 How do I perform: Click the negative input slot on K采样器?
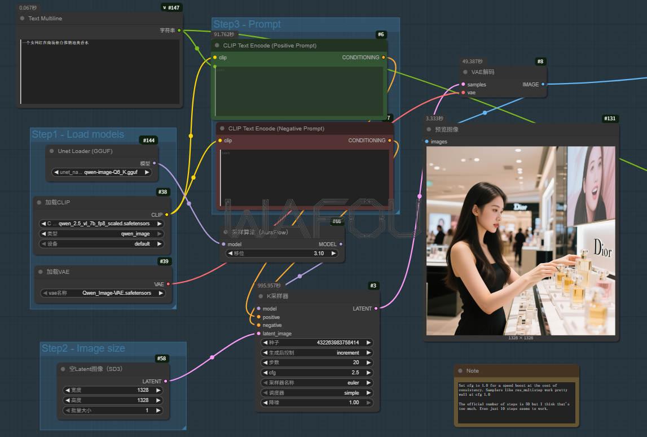coord(259,325)
